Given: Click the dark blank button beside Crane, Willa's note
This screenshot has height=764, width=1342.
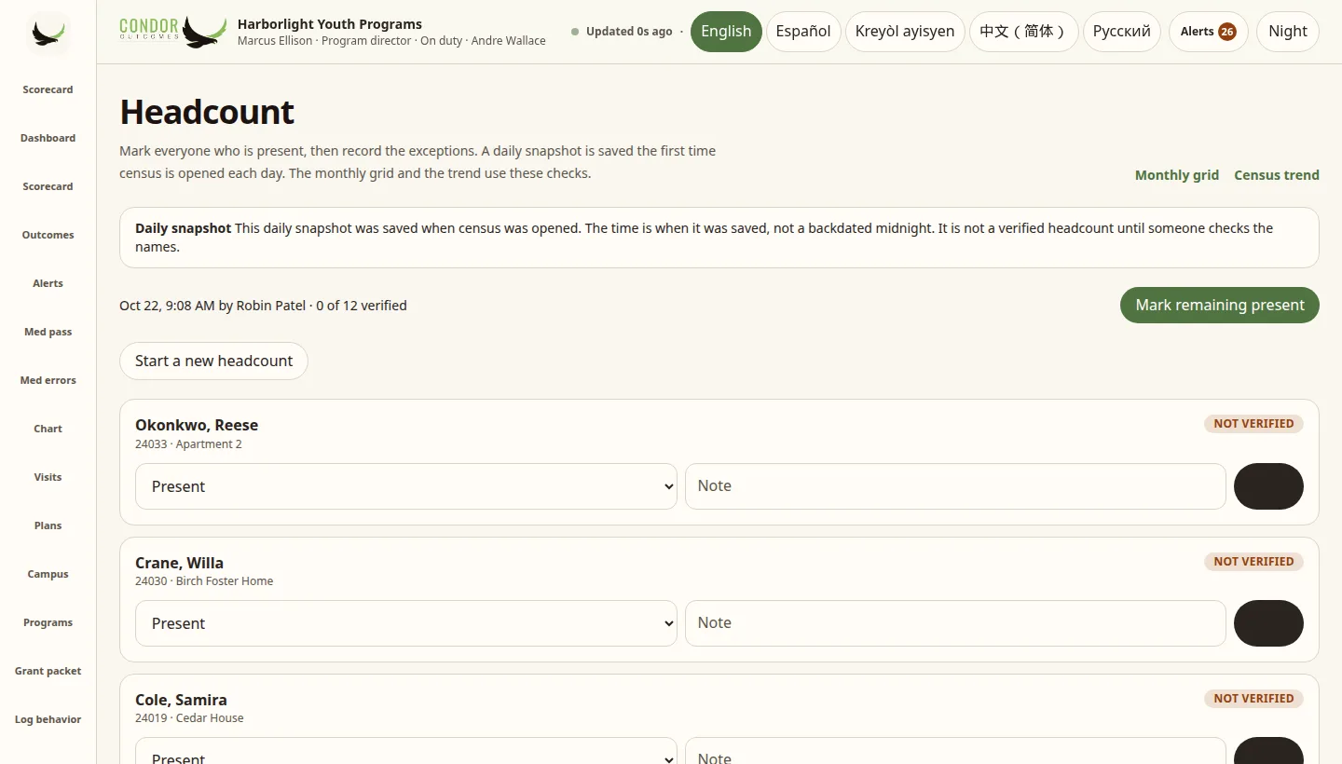Looking at the screenshot, I should (1268, 623).
